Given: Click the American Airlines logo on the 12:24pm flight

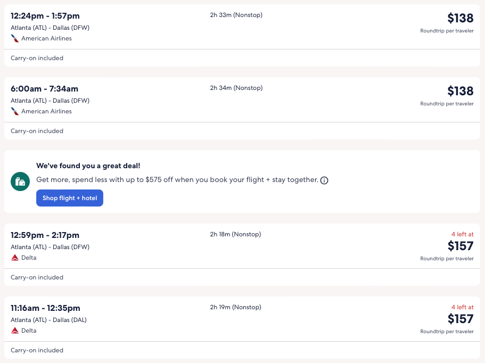Looking at the screenshot, I should [15, 38].
